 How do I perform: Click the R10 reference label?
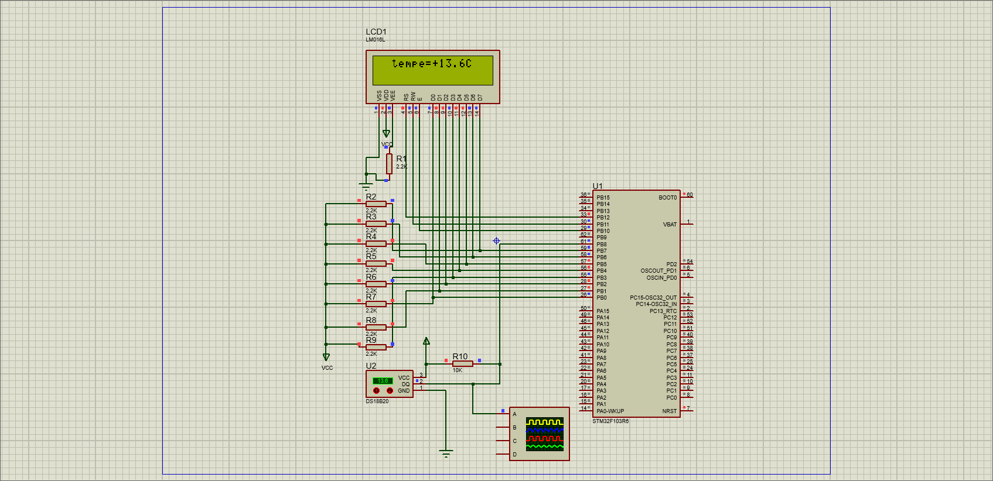460,356
